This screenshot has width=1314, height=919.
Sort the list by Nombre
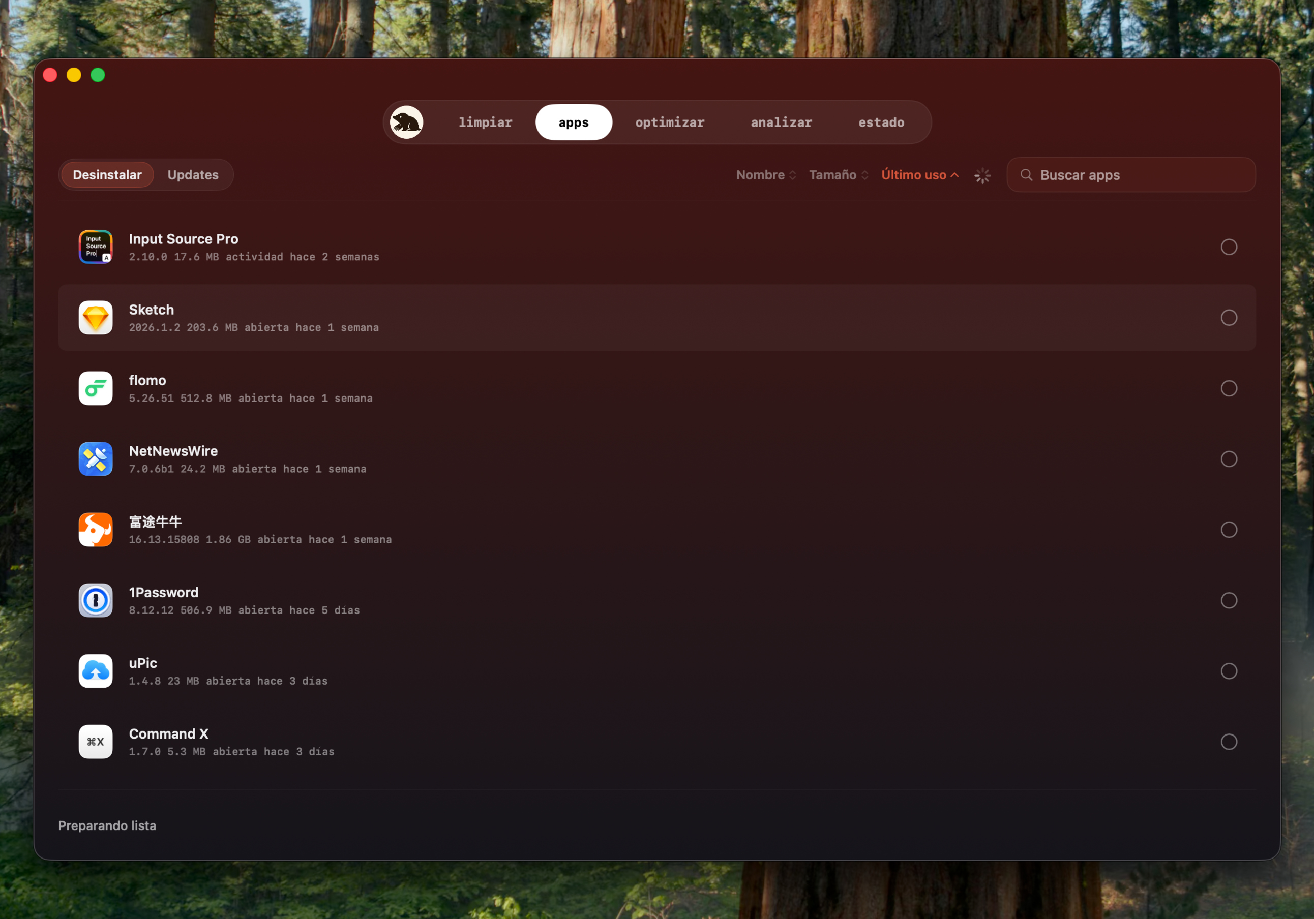click(766, 174)
